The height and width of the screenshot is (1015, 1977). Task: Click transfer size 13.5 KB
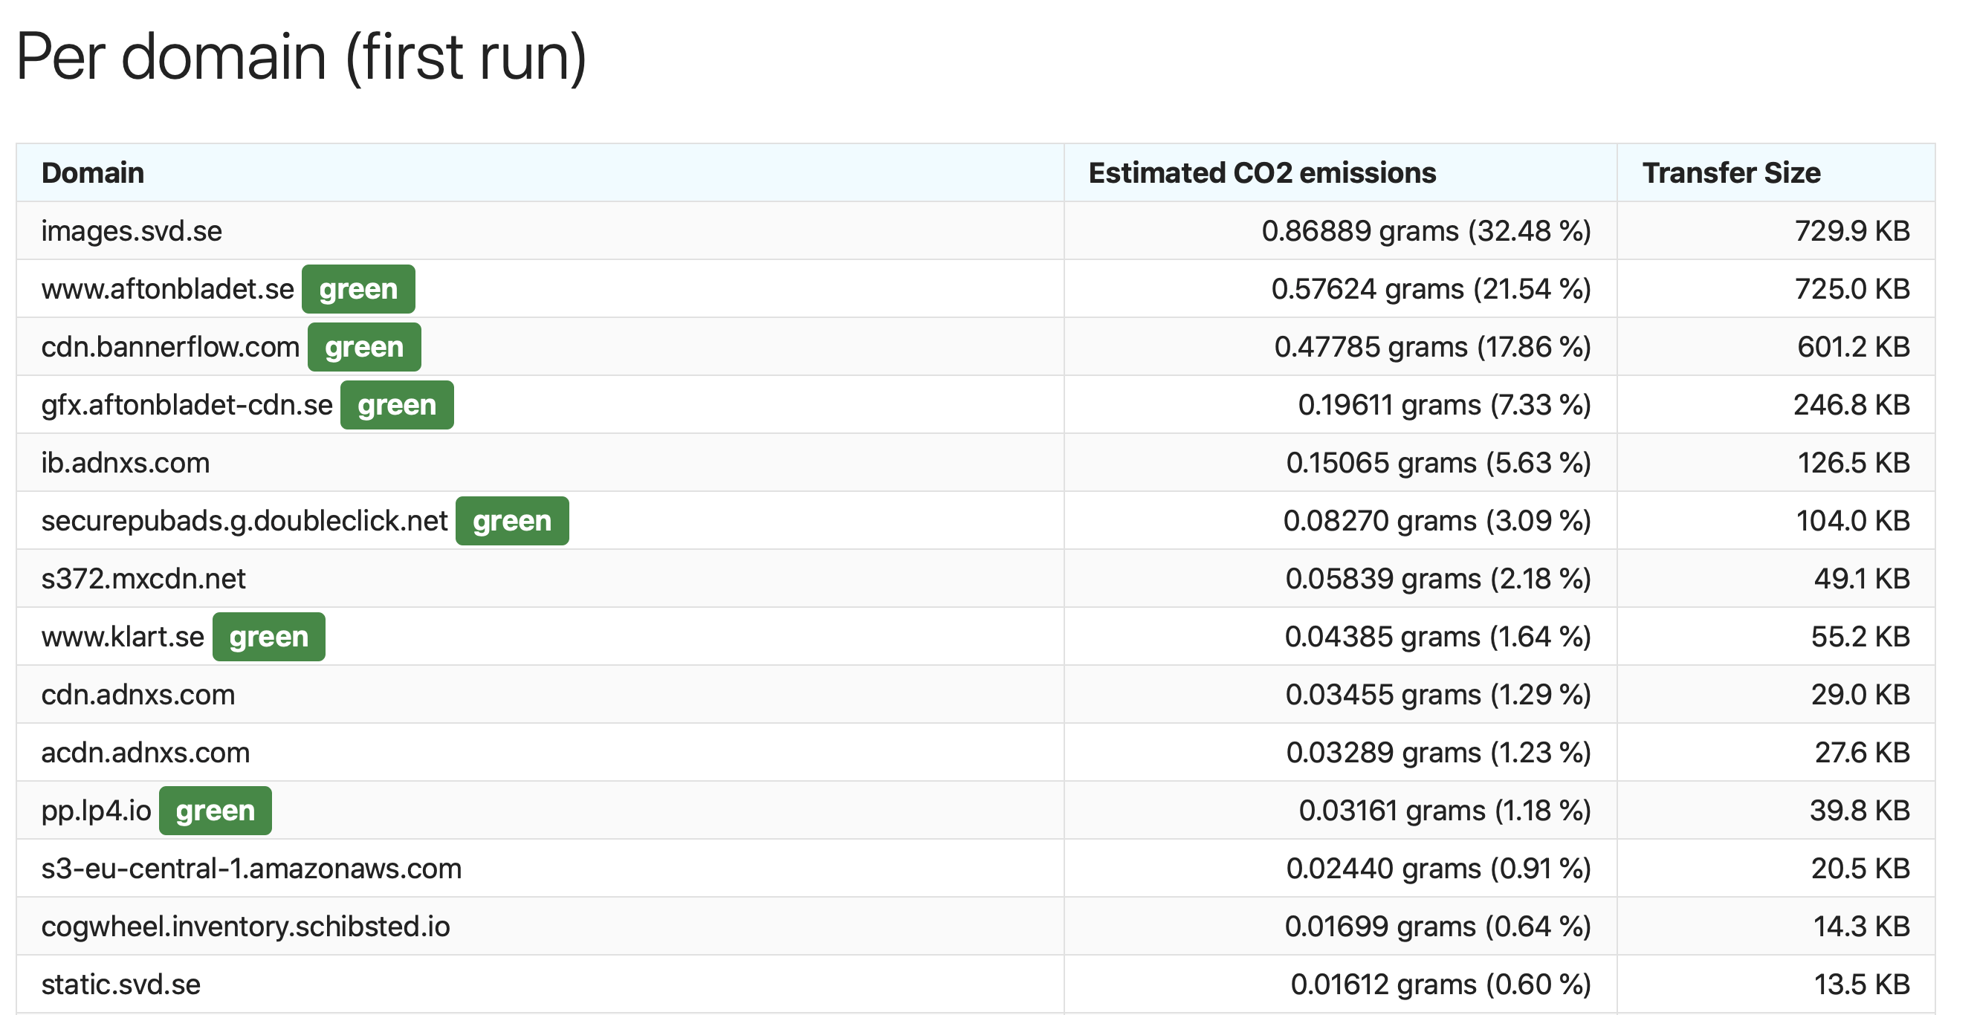tap(1861, 985)
